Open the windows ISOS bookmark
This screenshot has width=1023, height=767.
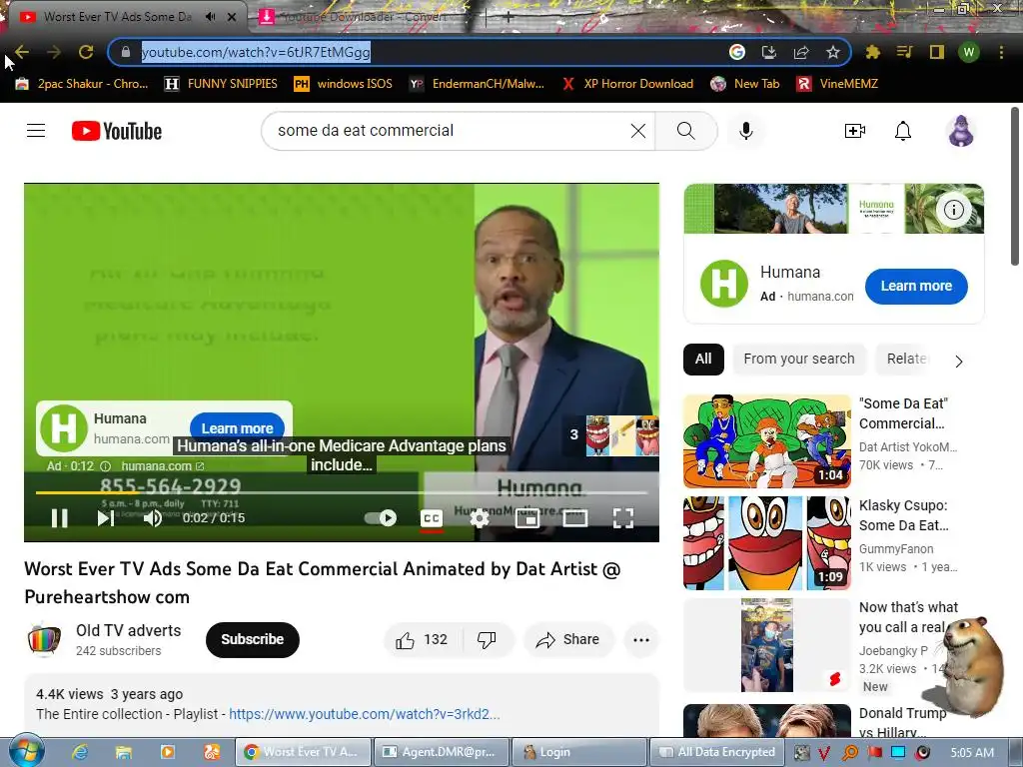pos(343,84)
